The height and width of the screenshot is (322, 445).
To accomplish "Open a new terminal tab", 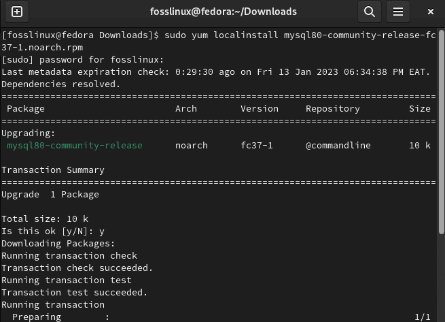I will pos(17,12).
